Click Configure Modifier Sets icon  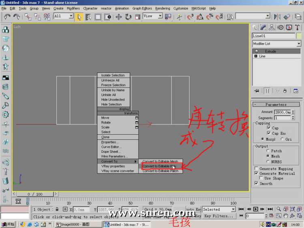(295, 91)
